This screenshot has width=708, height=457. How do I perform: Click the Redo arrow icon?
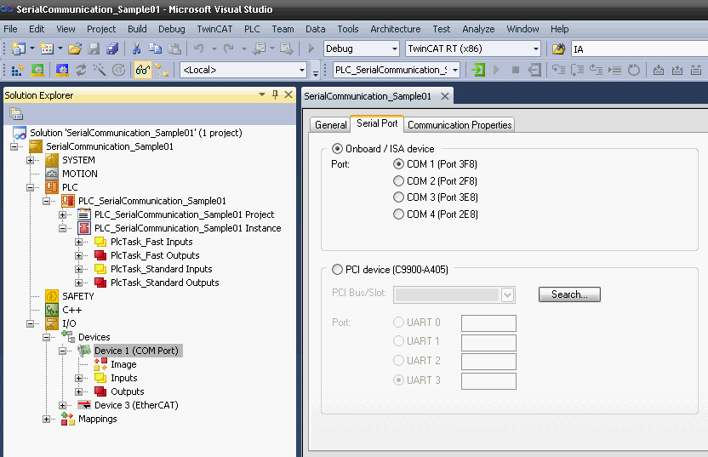tap(228, 49)
